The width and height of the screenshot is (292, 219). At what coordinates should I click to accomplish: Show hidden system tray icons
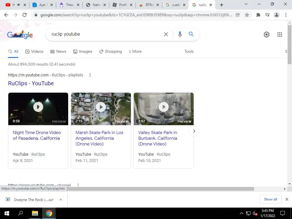click(241, 213)
